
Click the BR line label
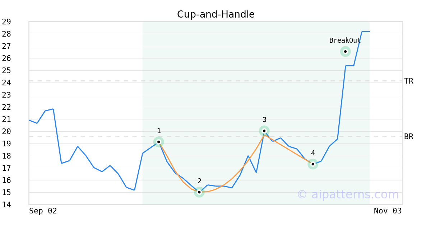coord(409,137)
